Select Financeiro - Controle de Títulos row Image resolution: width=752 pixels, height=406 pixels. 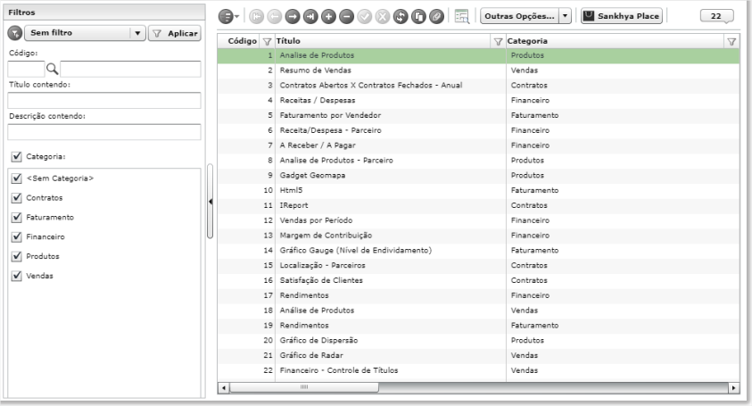(478, 370)
